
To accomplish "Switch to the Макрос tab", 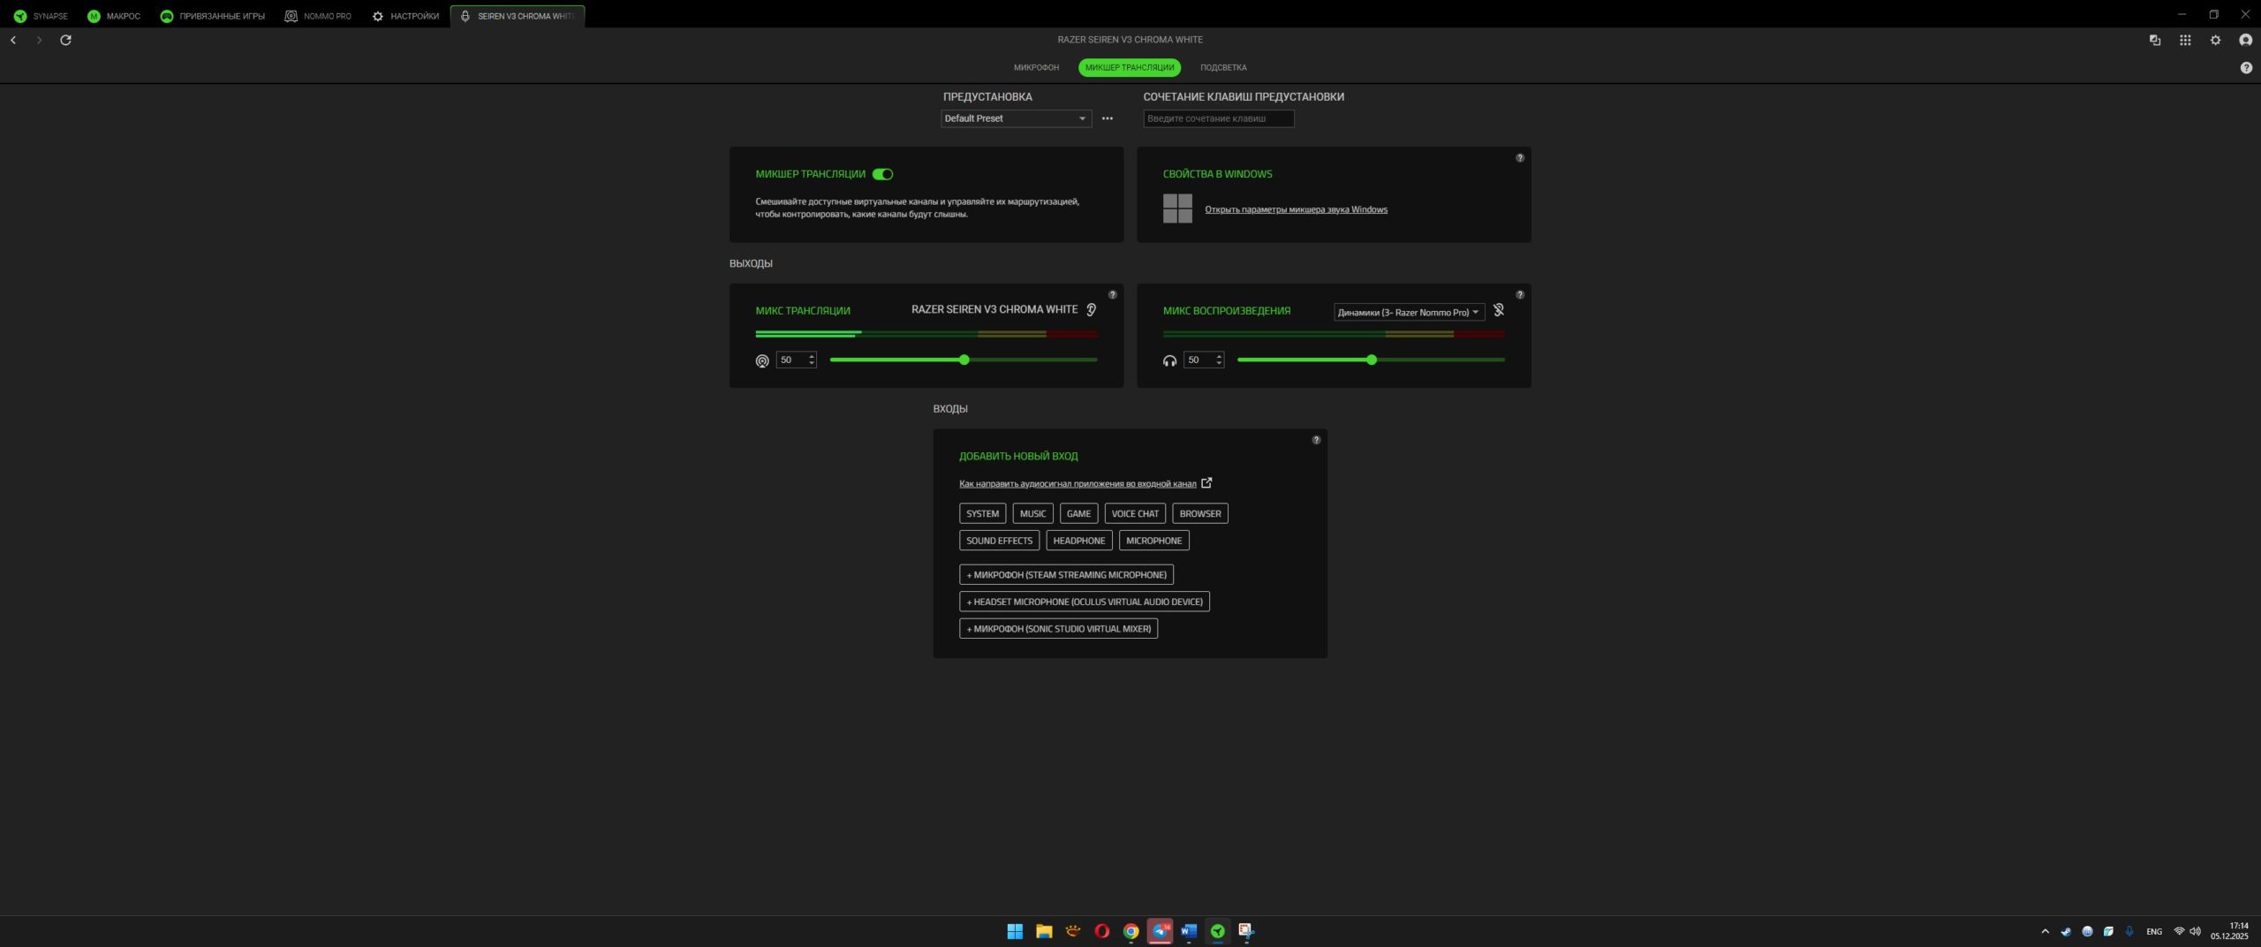I will pos(114,16).
